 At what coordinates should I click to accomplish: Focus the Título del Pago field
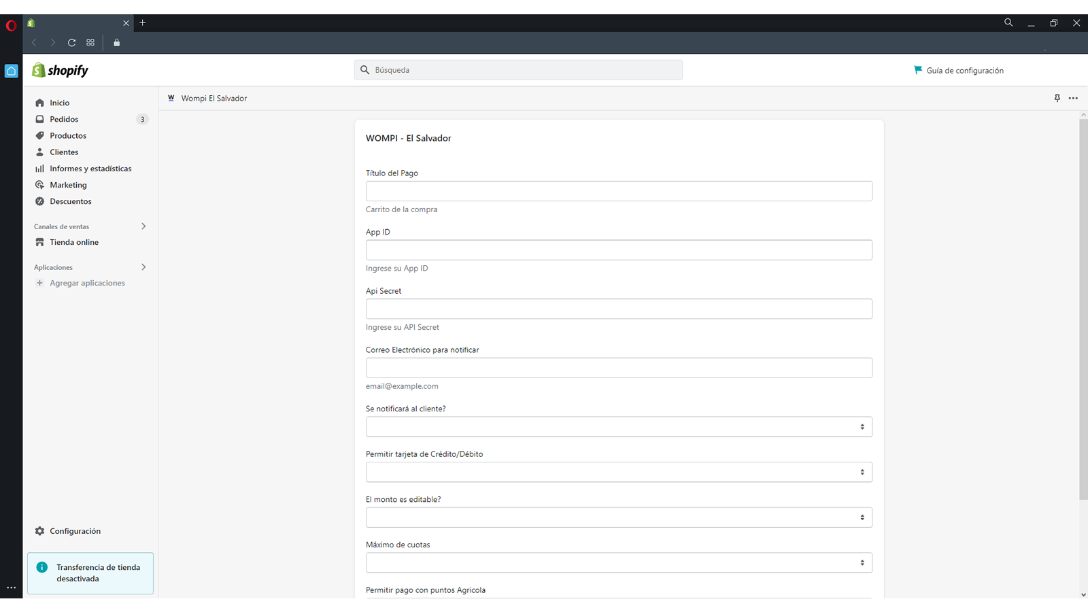coord(619,191)
